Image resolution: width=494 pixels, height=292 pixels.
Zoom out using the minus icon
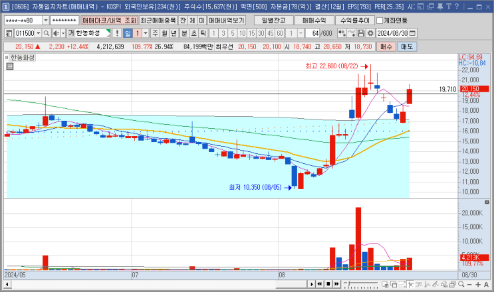(x=469, y=284)
